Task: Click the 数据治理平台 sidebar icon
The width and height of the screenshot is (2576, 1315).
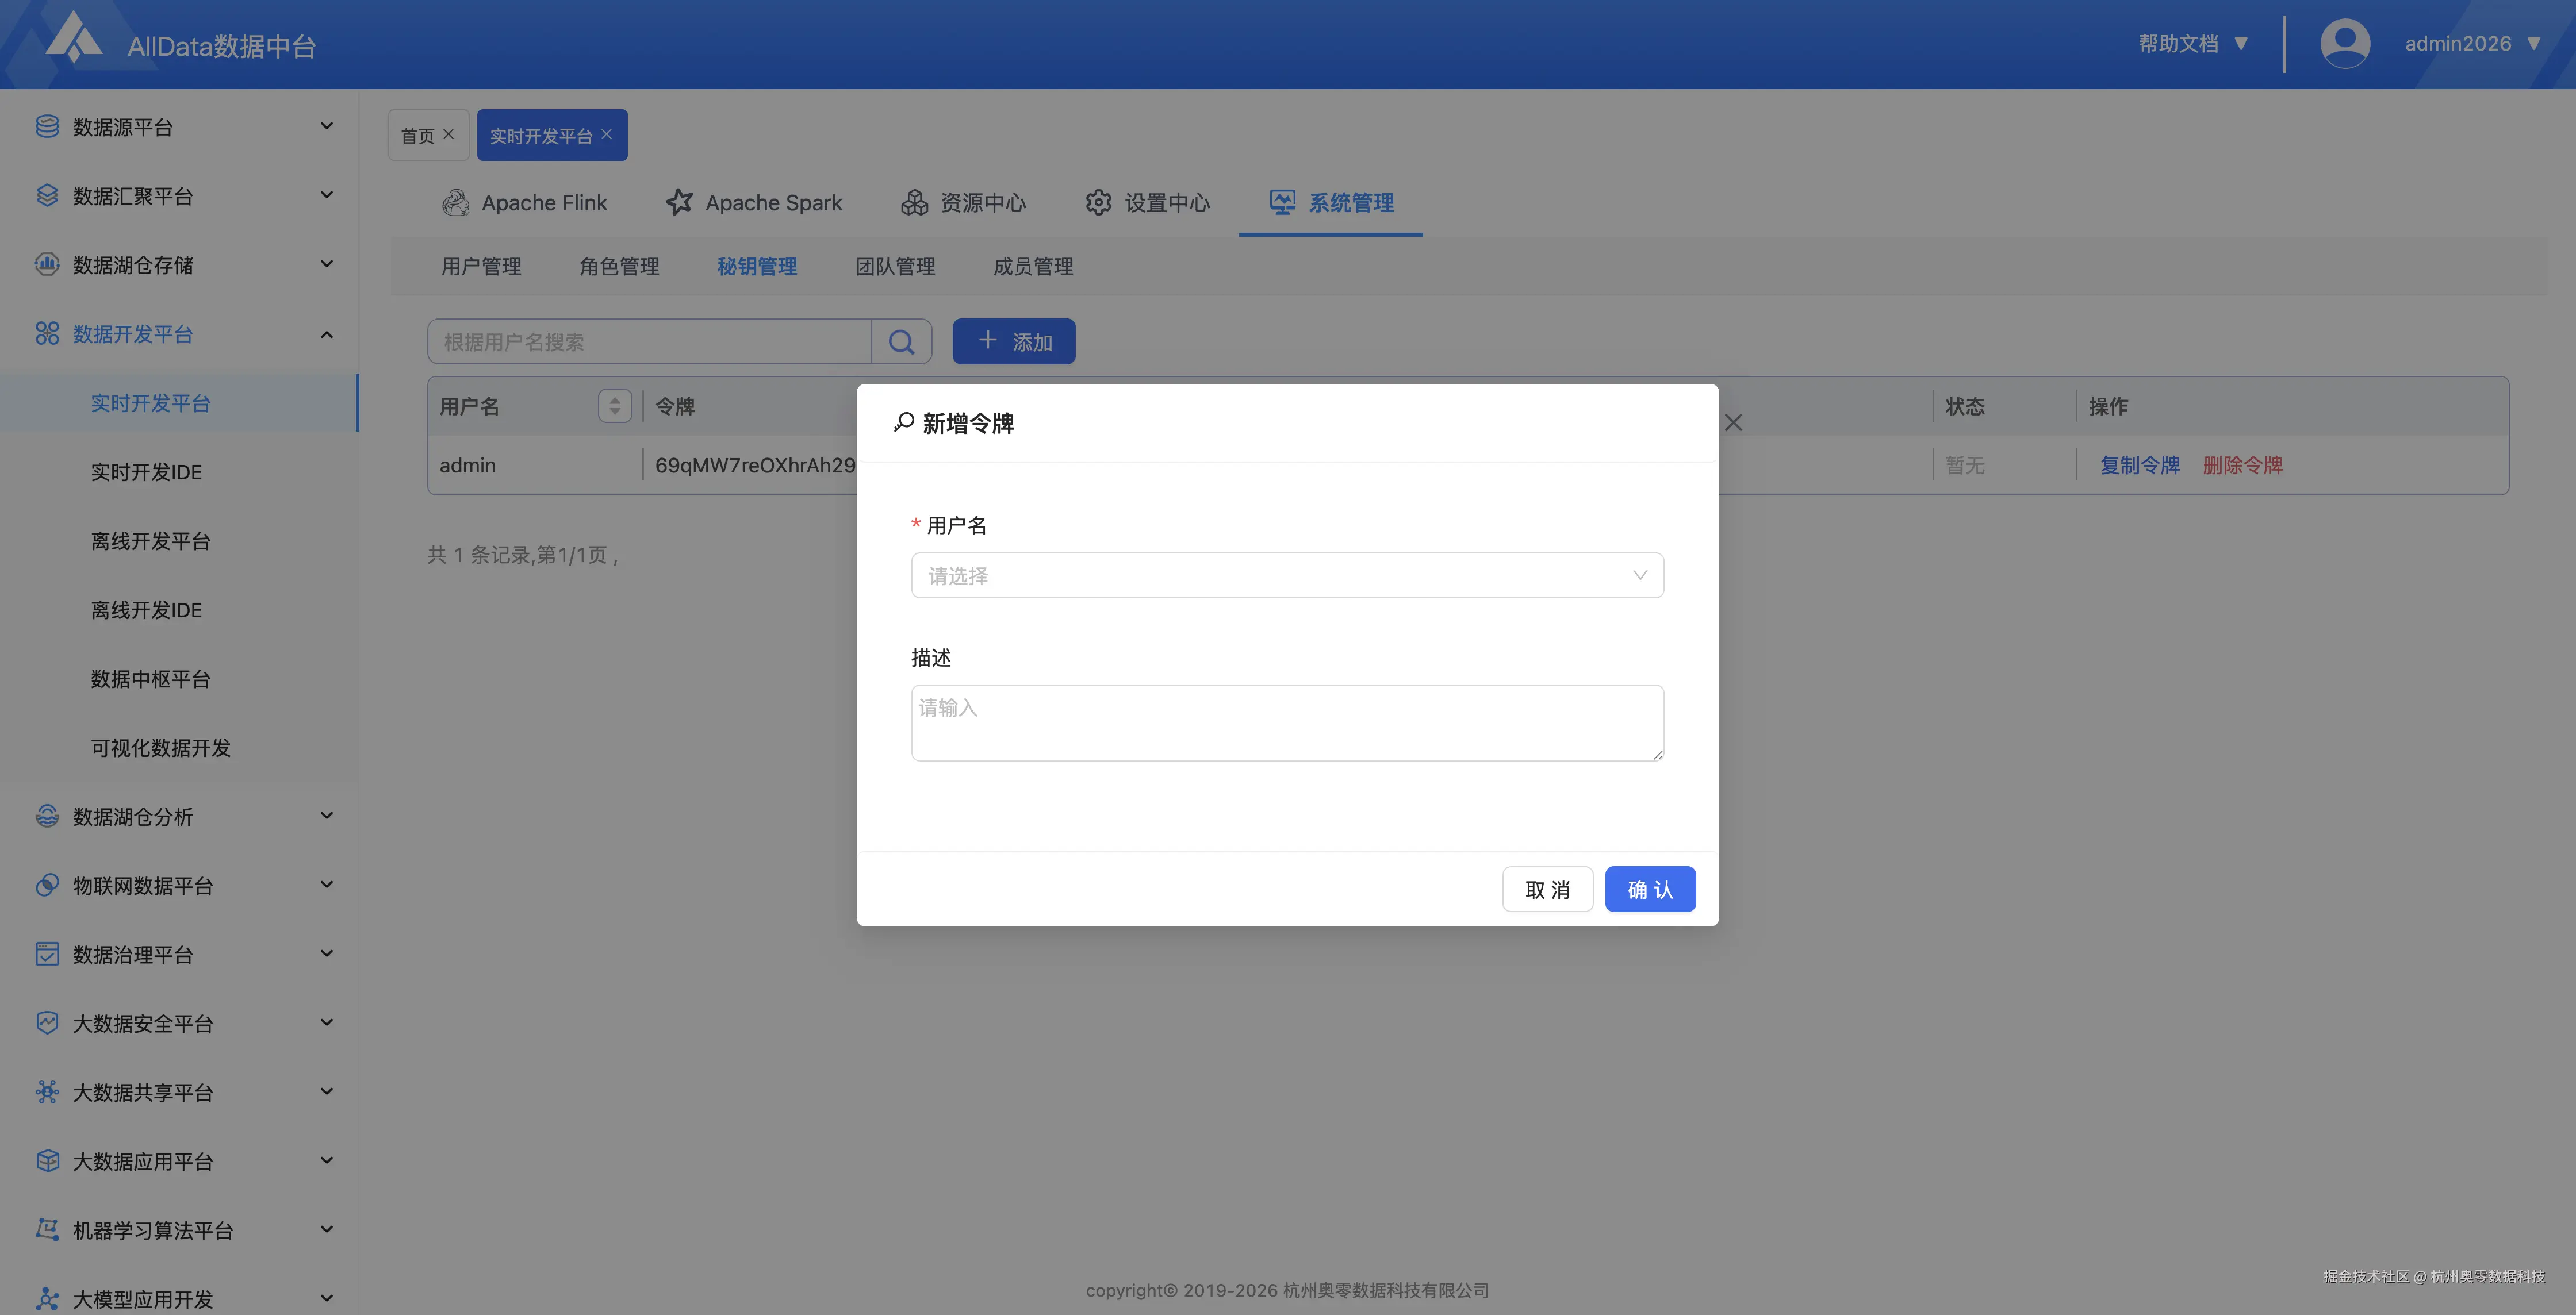Action: tap(47, 953)
